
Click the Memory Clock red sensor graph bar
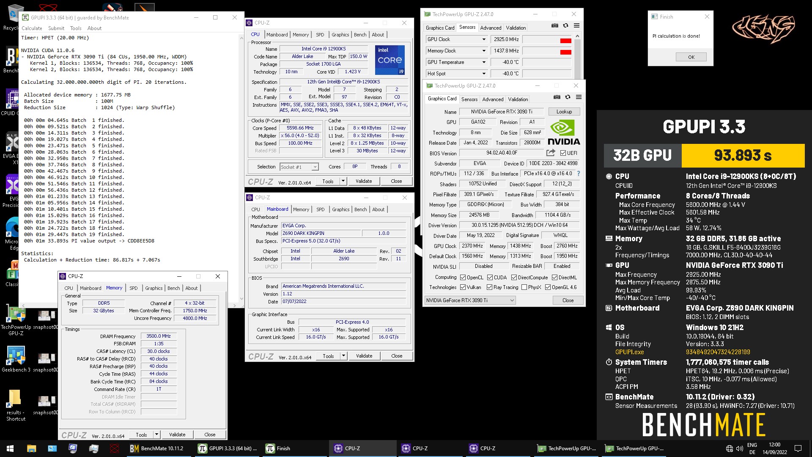click(566, 52)
